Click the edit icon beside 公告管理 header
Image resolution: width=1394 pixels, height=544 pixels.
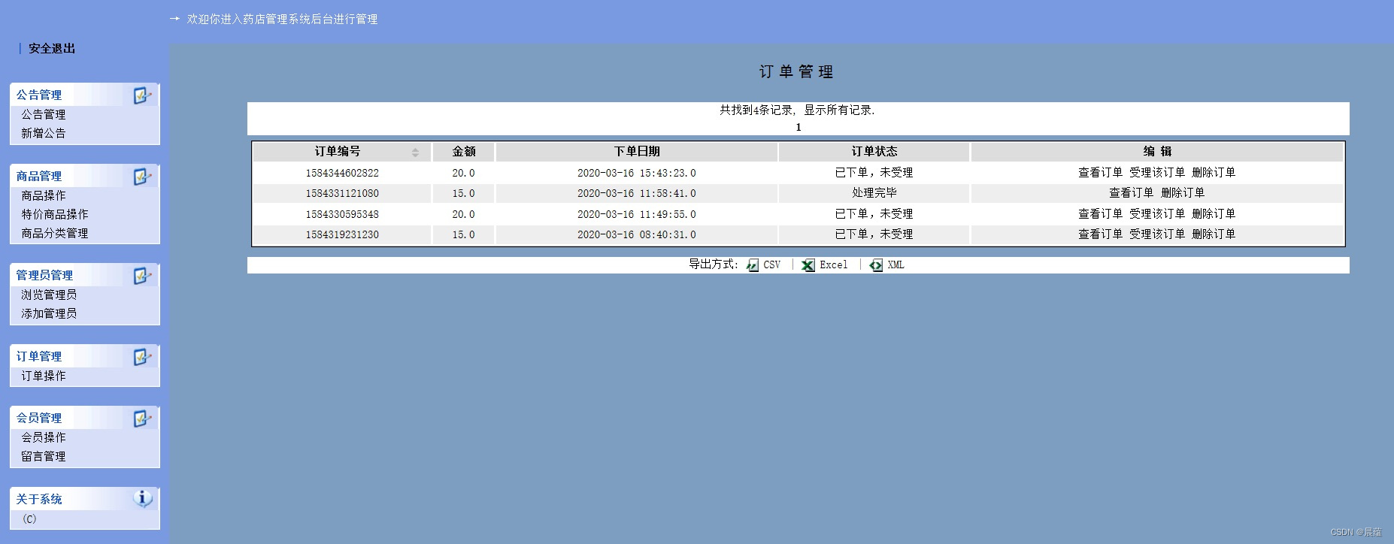[142, 95]
